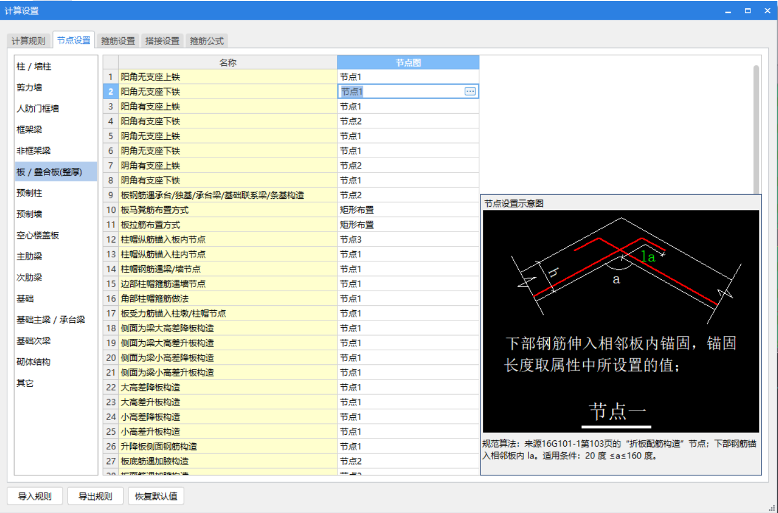Switch to 箍筋设置 tab
The width and height of the screenshot is (778, 513).
[118, 41]
